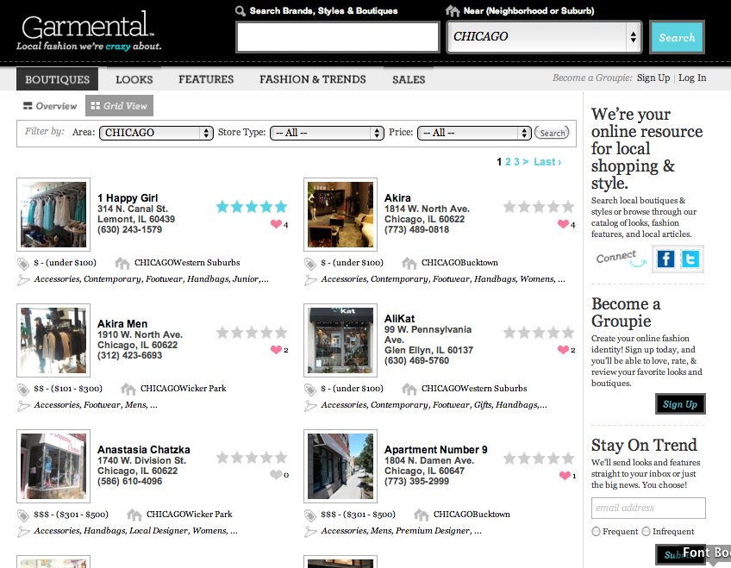Image resolution: width=731 pixels, height=568 pixels.
Task: Click the heart icon for AliKat
Action: pyautogui.click(x=563, y=350)
